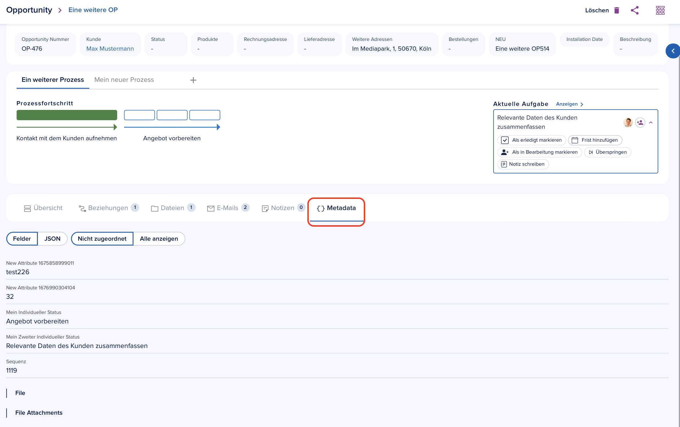Click the assignee avatar photo
Image resolution: width=680 pixels, height=427 pixels.
628,122
